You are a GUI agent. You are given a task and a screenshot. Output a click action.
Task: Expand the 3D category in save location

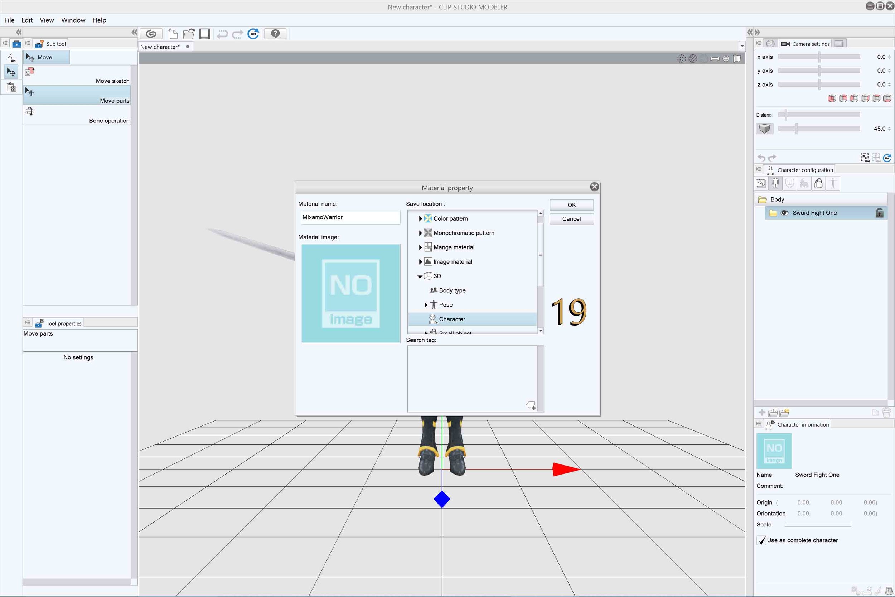pos(420,276)
